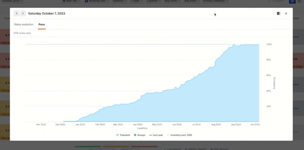Click the 80% occupancy axis value

(x=268, y=60)
